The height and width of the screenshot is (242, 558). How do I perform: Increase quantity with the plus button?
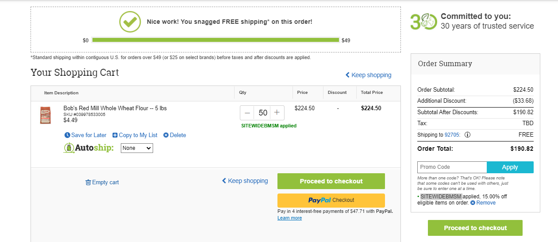(x=277, y=113)
